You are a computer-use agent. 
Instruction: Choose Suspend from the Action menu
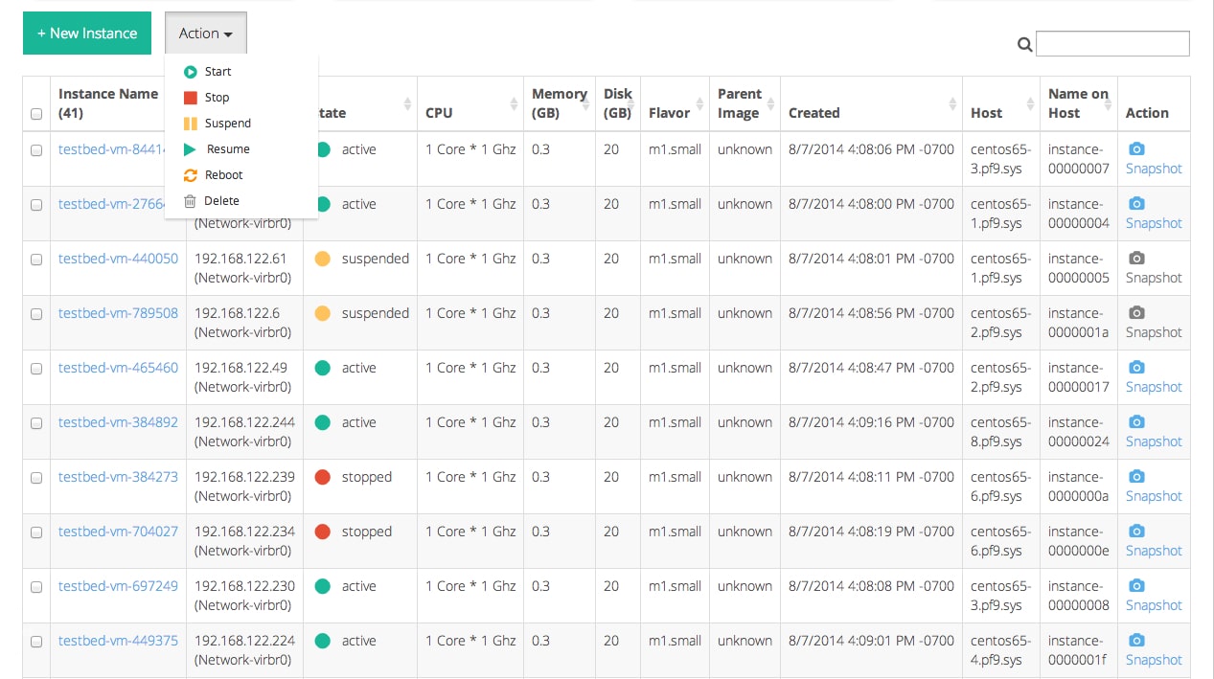tap(227, 124)
